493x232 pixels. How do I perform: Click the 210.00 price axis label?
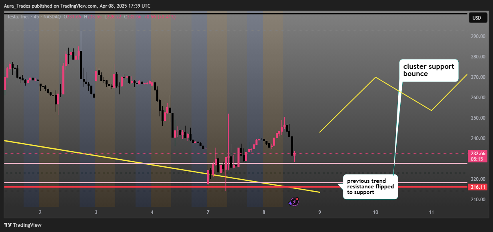point(478,200)
